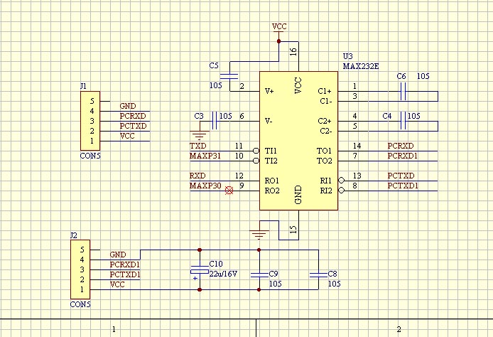Select capacitor C3 symbol
The image size is (493, 337).
[215, 121]
